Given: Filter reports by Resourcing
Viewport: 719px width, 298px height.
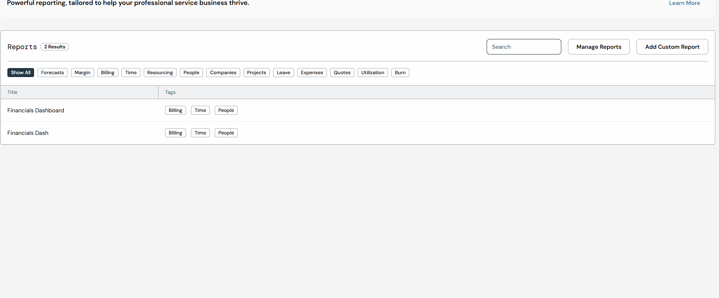Looking at the screenshot, I should coord(160,73).
